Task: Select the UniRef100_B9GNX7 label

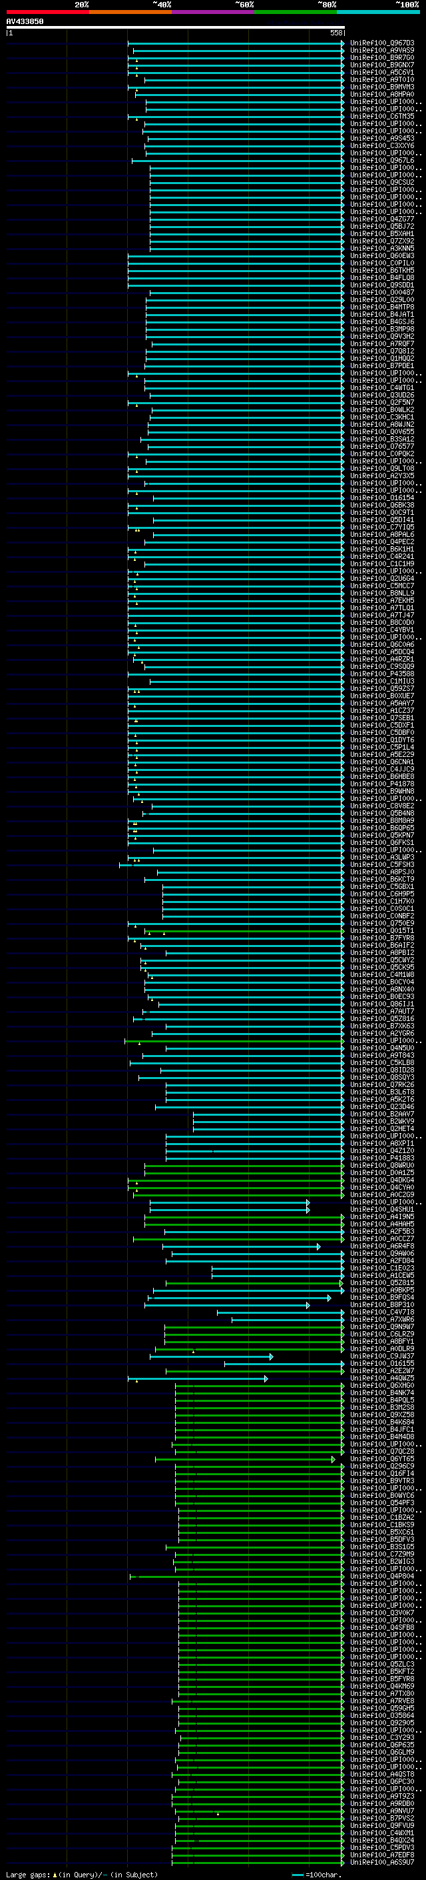Action: pos(382,65)
